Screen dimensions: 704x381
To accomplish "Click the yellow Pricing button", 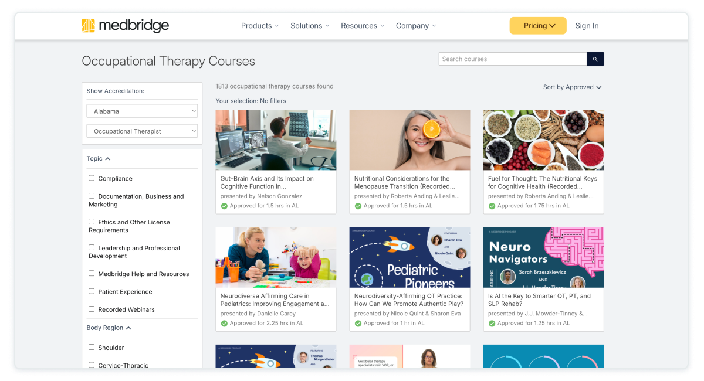I will [538, 26].
